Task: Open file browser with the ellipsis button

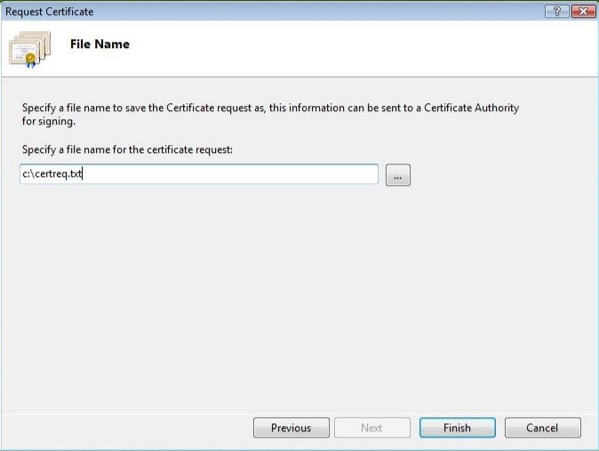Action: click(x=397, y=175)
